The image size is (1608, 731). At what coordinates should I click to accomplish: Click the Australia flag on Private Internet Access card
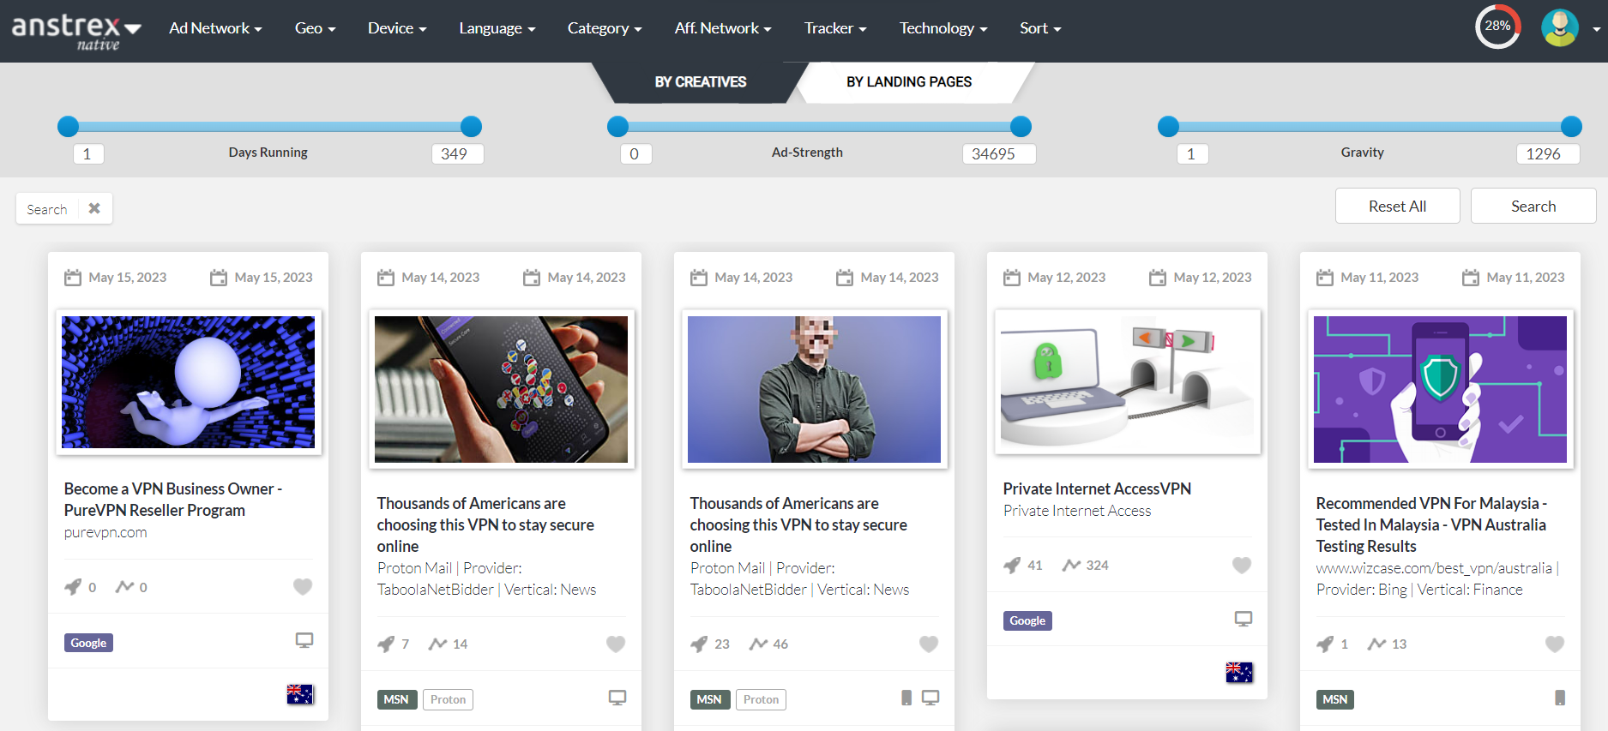[1239, 673]
